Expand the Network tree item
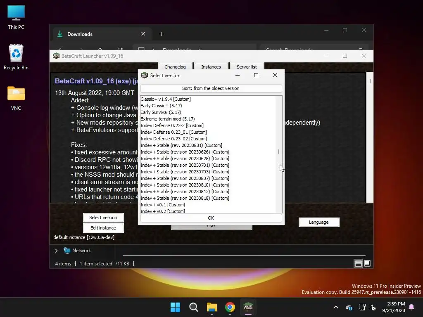Screen dimensions: 423x317 (x=56, y=251)
